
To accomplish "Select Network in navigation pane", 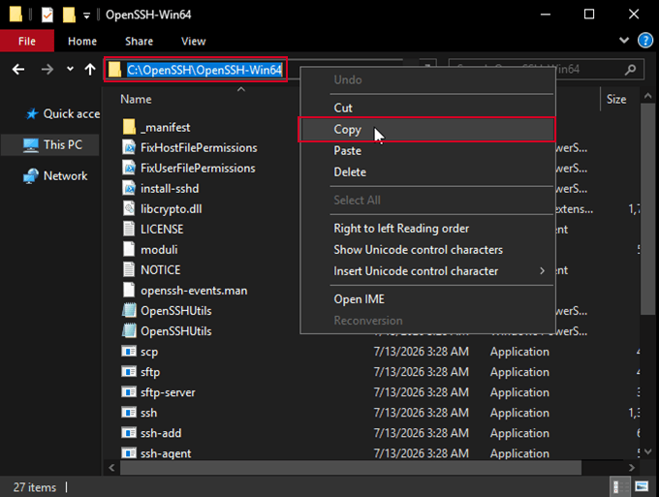I will coord(55,176).
